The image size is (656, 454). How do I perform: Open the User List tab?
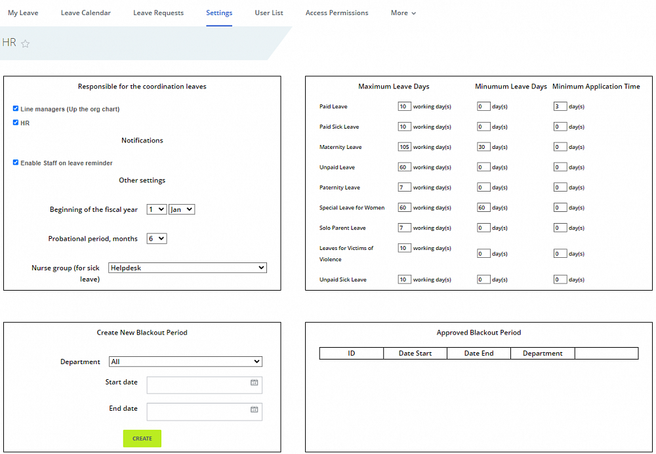pos(268,12)
